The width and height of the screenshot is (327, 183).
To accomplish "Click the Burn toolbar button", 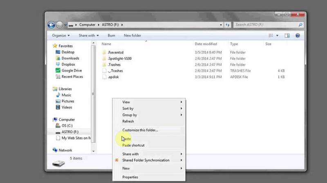I will (111, 35).
